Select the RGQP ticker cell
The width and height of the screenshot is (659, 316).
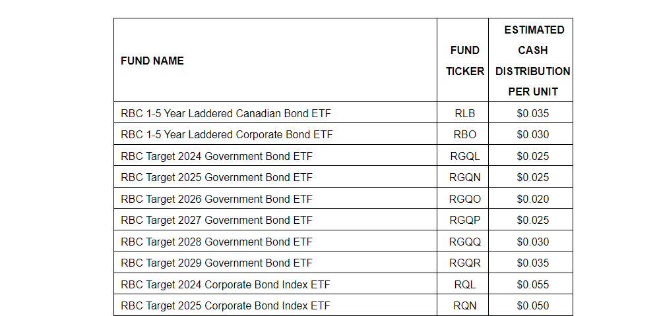click(x=464, y=220)
